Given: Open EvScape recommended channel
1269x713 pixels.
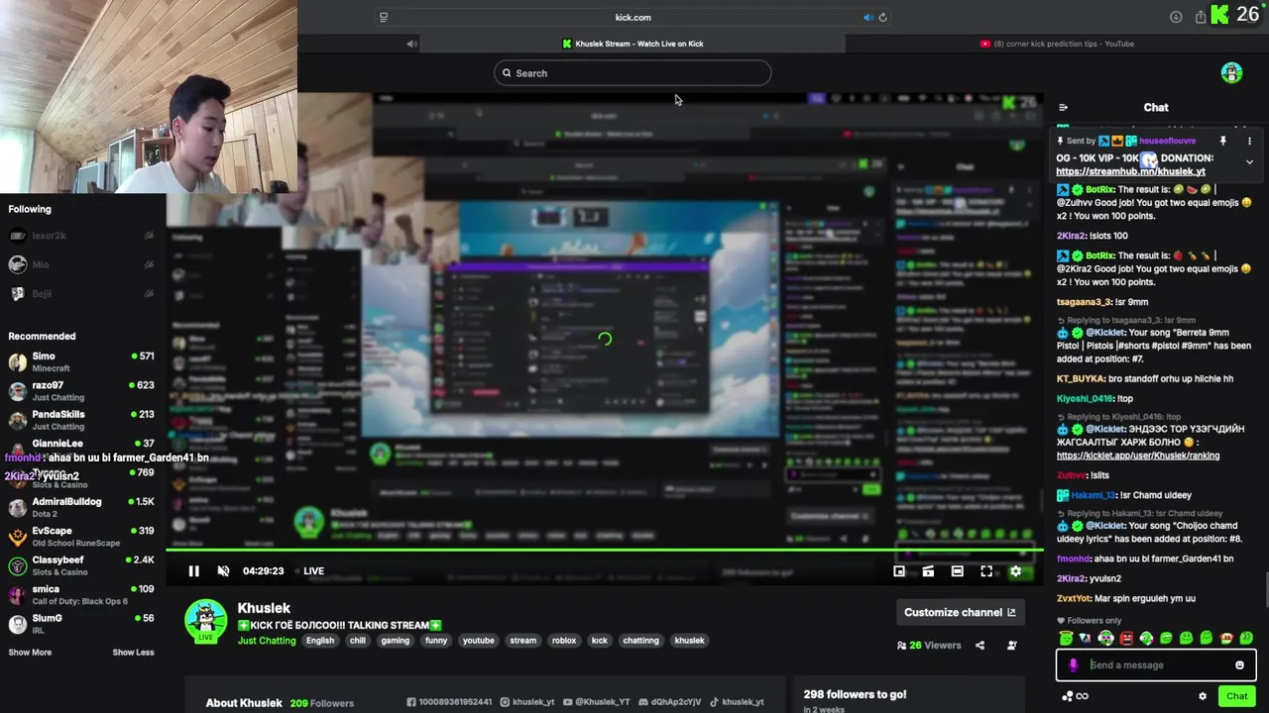Looking at the screenshot, I should tap(81, 537).
